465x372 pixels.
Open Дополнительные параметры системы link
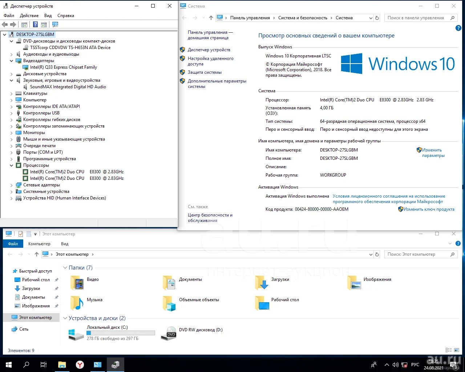(217, 84)
